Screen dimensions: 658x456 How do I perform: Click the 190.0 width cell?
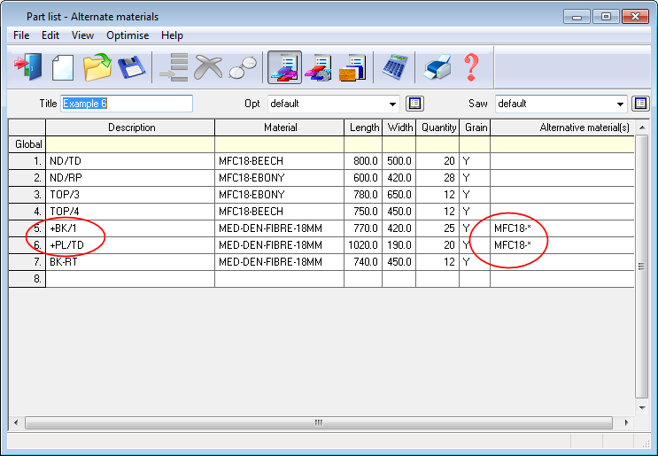click(x=399, y=245)
